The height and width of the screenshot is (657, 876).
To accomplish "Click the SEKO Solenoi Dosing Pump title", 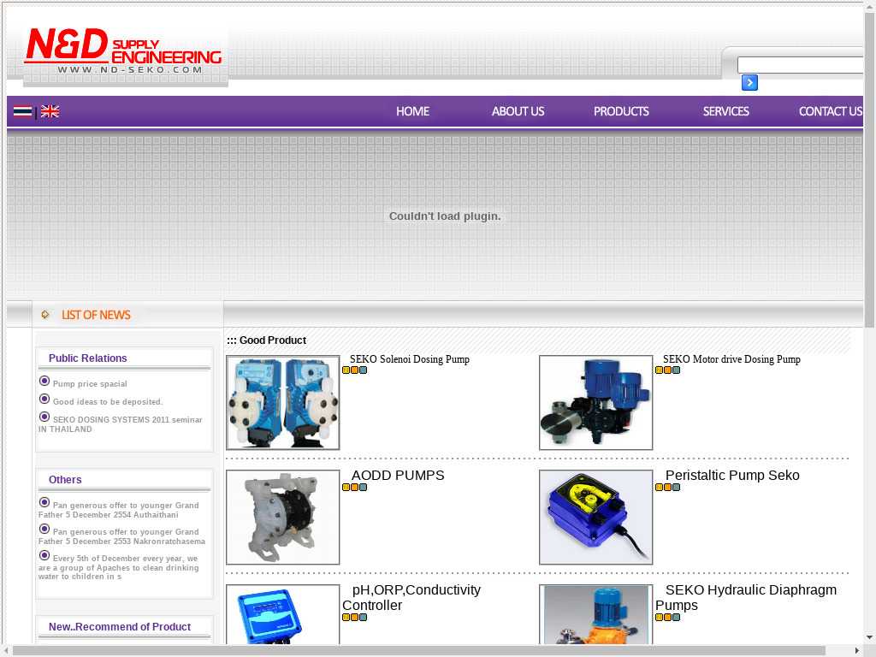I will [x=410, y=359].
